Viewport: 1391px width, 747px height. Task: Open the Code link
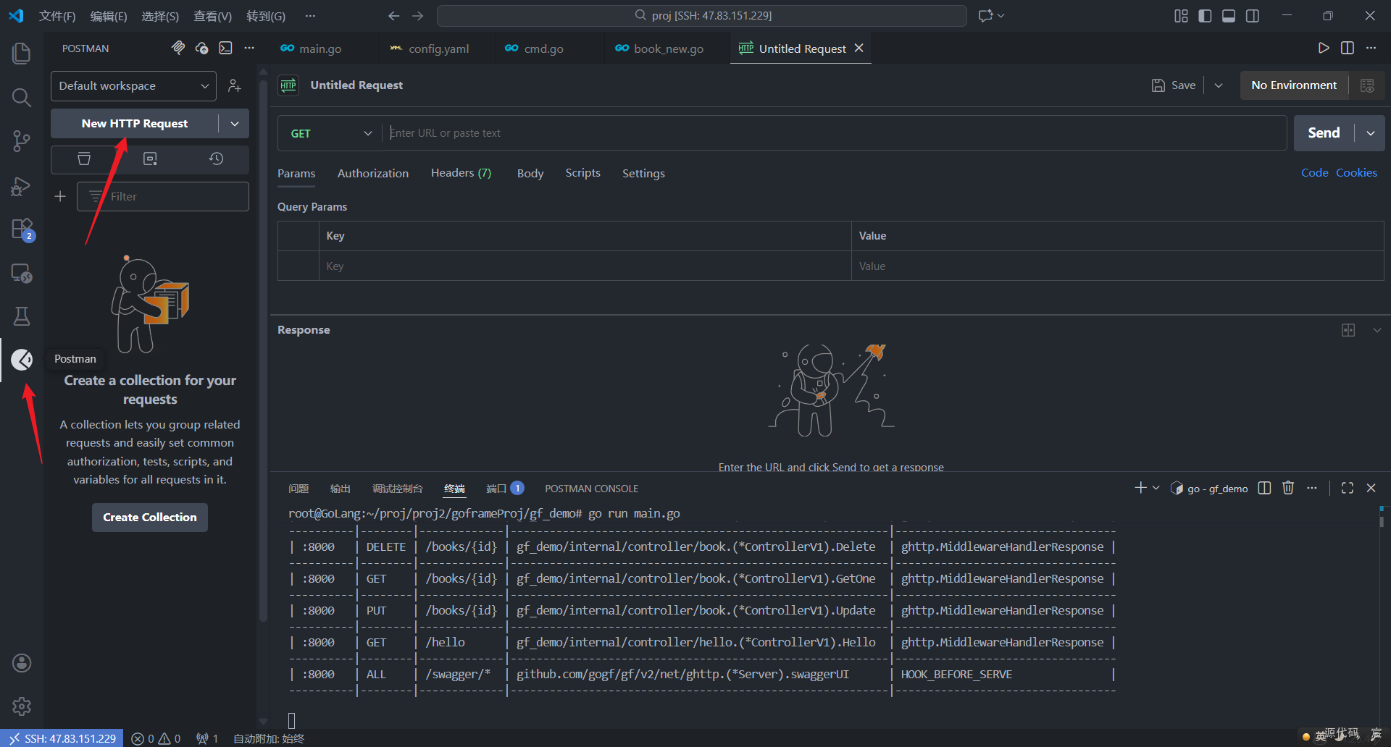pyautogui.click(x=1314, y=173)
